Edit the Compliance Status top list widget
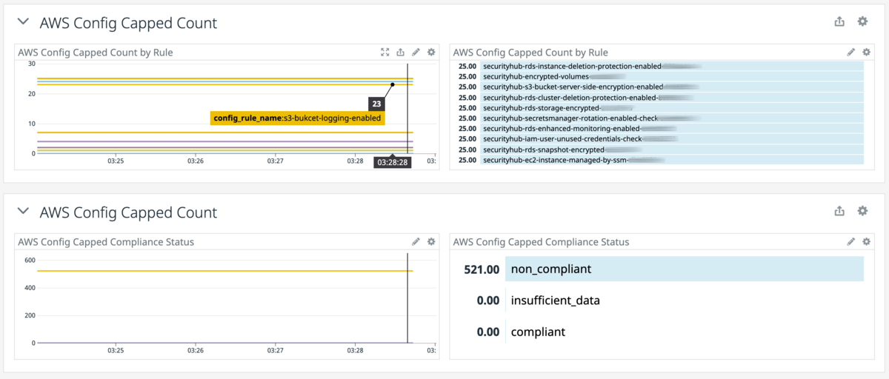Image resolution: width=889 pixels, height=379 pixels. tap(851, 241)
